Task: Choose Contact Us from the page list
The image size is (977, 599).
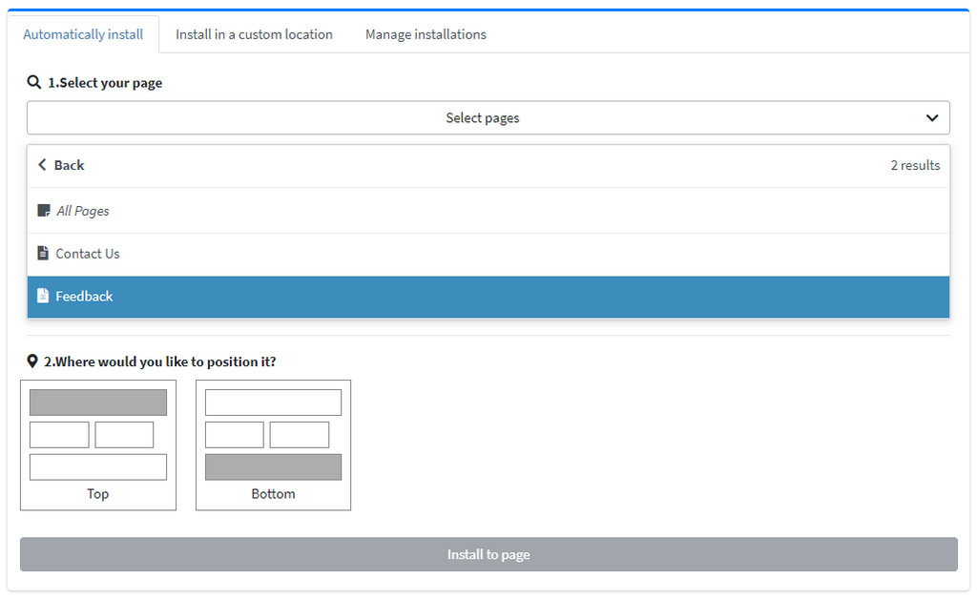Action: pyautogui.click(x=88, y=254)
